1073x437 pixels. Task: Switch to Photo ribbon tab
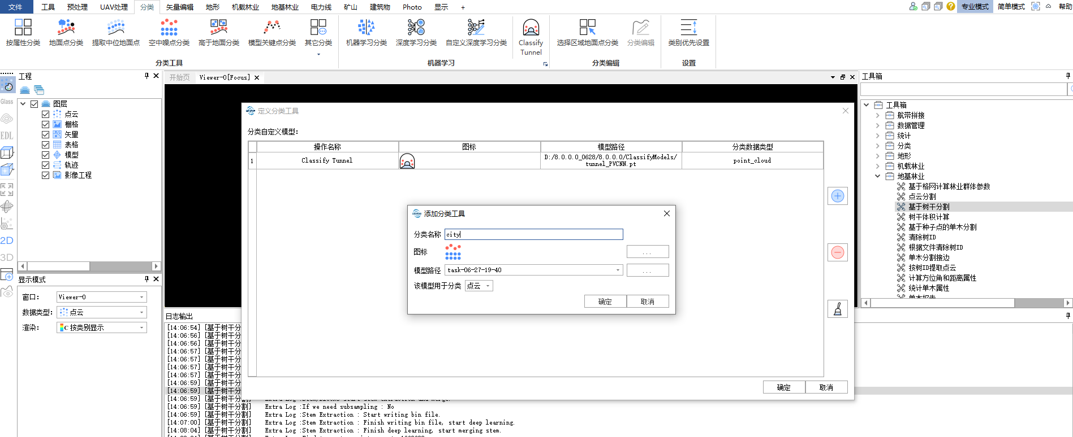(x=412, y=7)
